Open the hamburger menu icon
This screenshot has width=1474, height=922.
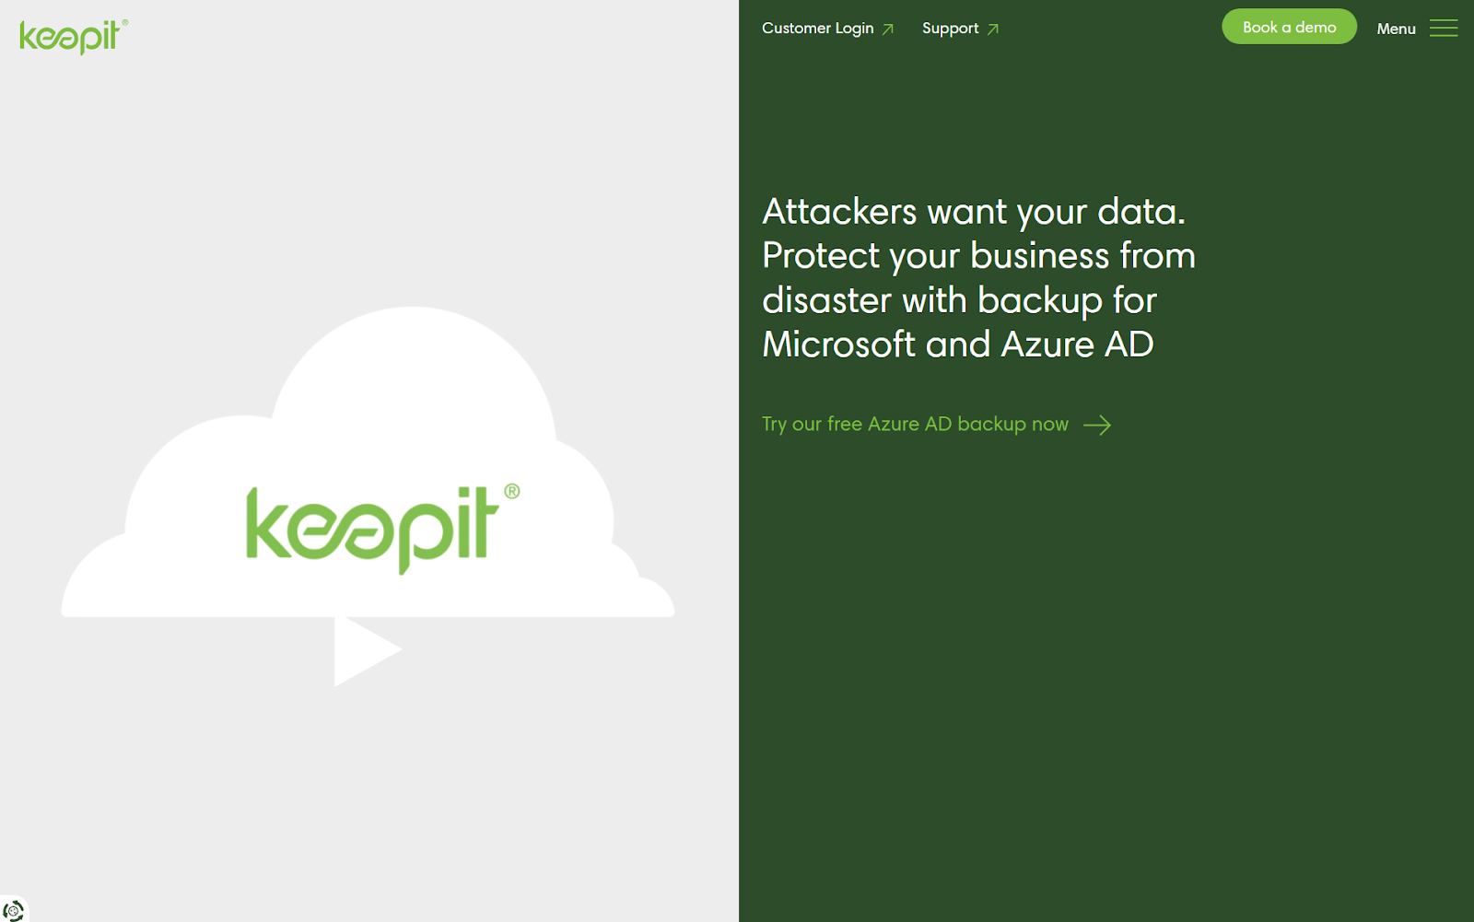tap(1443, 29)
